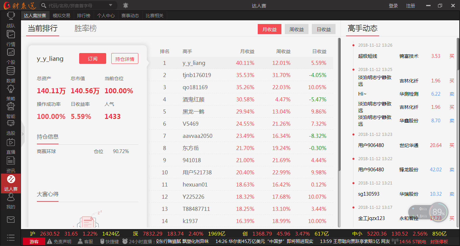Screen dimensions: 460x246
Task: Click the notification bell icon
Action: (x=125, y=5)
